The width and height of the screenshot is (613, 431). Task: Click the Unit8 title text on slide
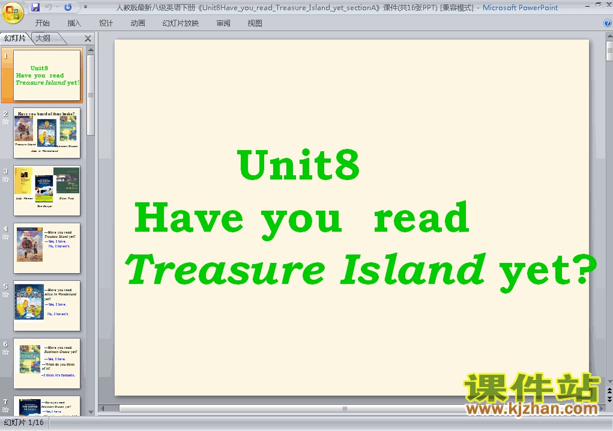(298, 165)
